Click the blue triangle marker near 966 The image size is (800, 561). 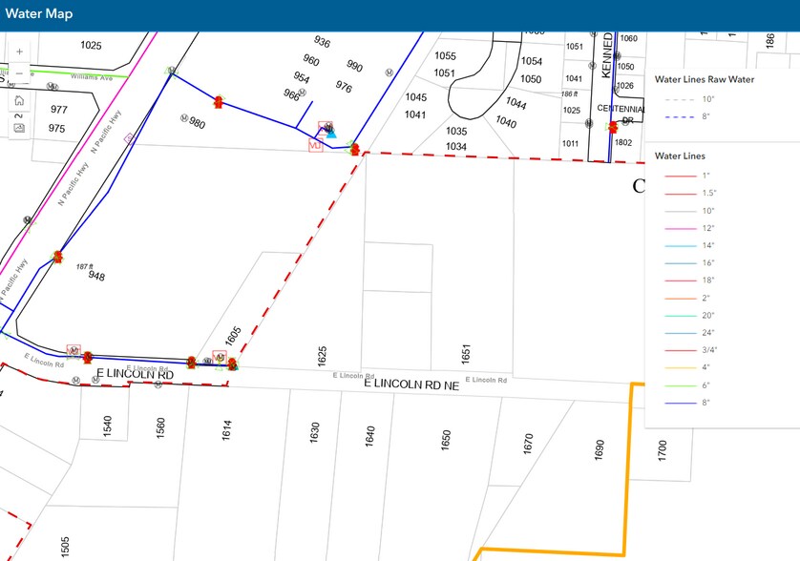coord(332,133)
